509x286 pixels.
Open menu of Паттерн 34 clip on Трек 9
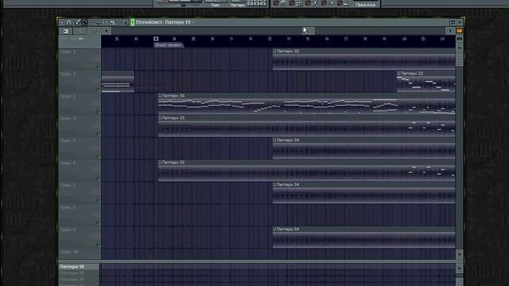point(274,229)
